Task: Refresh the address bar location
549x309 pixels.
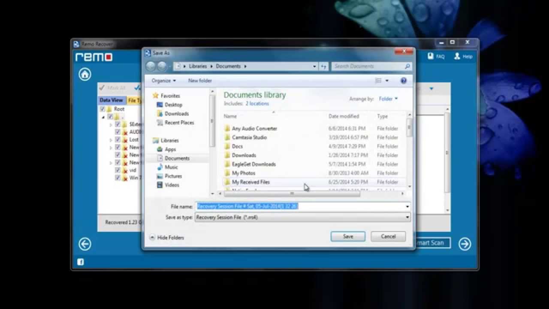Action: click(x=324, y=66)
